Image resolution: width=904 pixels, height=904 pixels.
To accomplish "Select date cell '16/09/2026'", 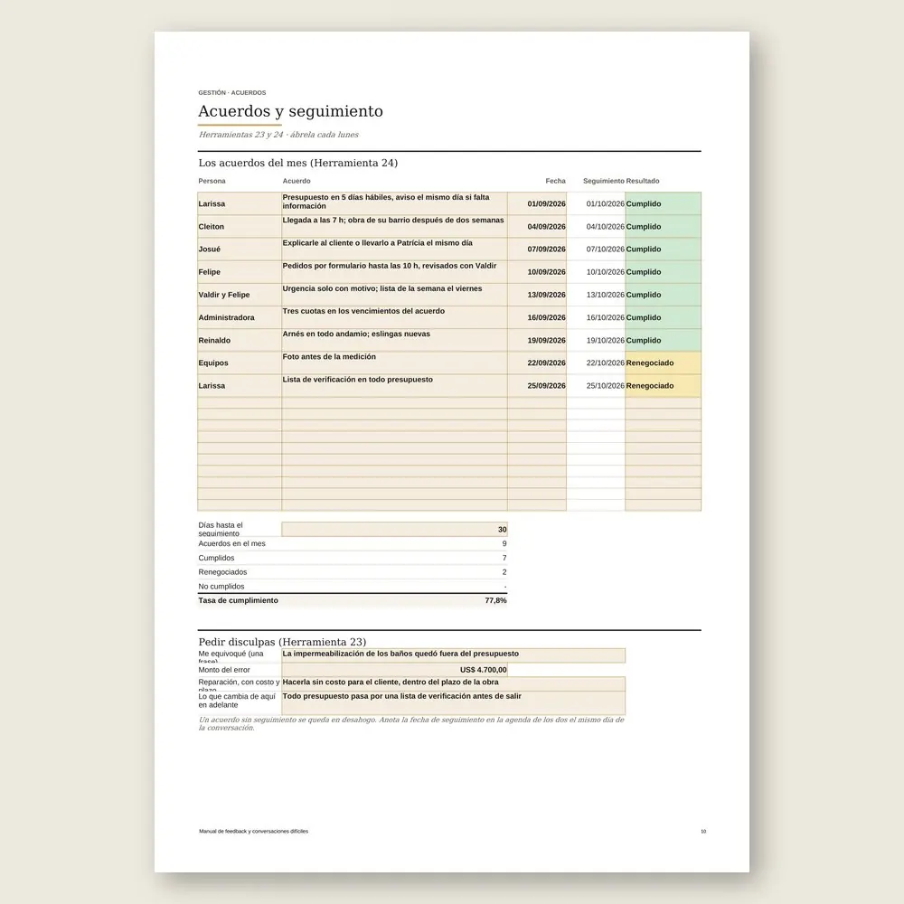I will (537, 317).
